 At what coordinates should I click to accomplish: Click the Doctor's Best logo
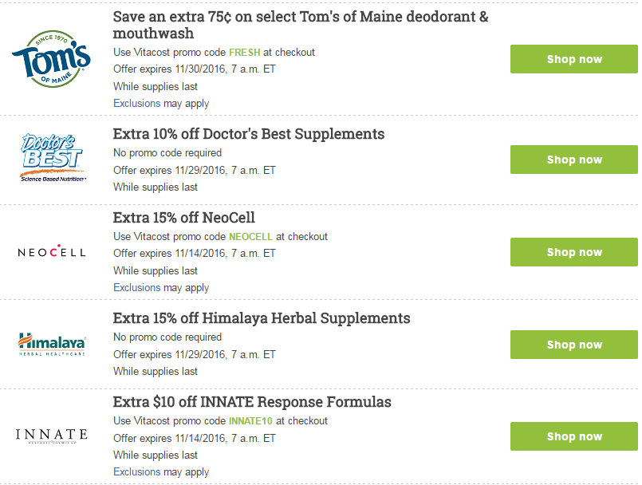[53, 158]
